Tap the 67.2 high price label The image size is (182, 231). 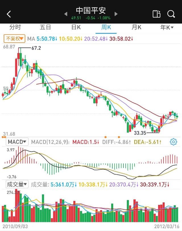click(36, 48)
